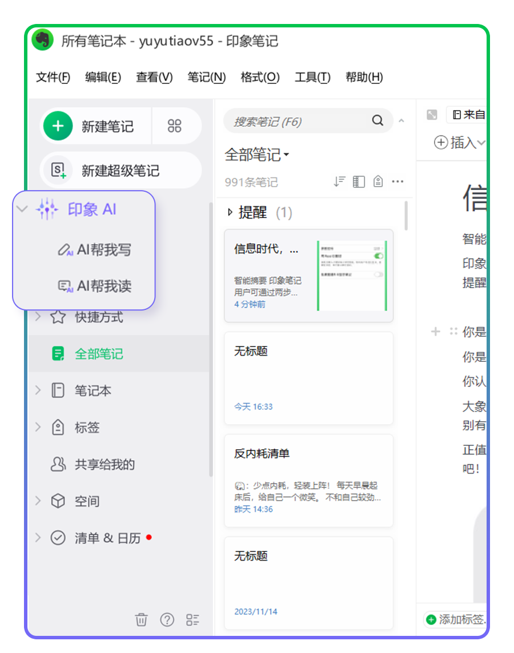
Task: Click the 新建超级笔记 button
Action: 121,170
